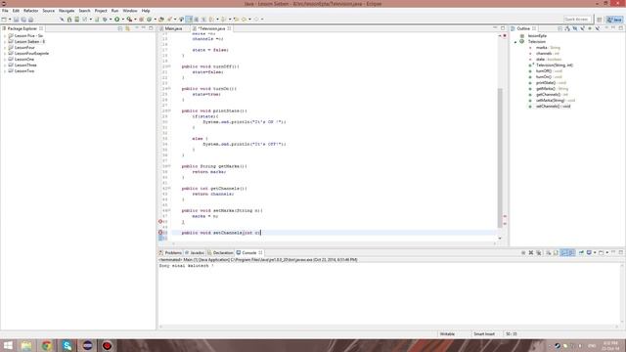Viewport: 626px width, 352px height.
Task: Toggle Link with Editor in Package Explorer
Action: click(x=127, y=28)
